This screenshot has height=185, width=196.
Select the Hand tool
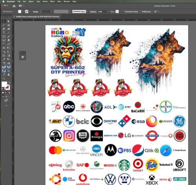click(x=9, y=75)
